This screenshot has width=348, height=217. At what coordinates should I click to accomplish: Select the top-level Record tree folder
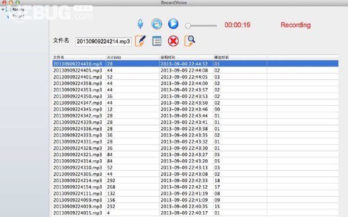(18, 9)
